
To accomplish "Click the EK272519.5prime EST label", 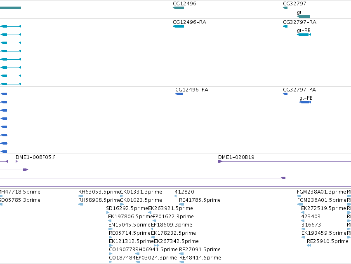I will coord(324,208).
